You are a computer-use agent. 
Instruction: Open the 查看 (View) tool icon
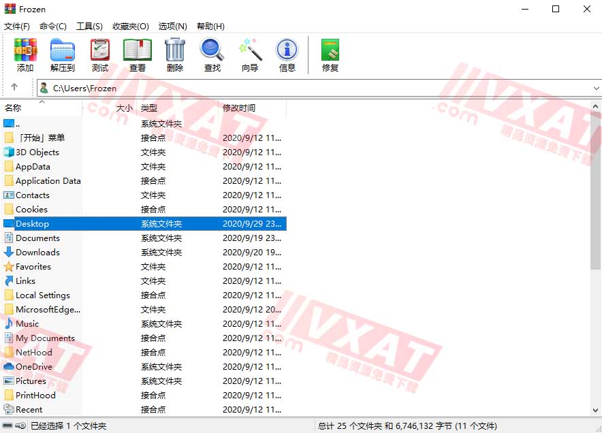click(137, 54)
